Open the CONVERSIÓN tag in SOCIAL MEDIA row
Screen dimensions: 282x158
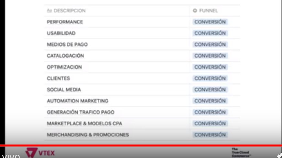(210, 90)
